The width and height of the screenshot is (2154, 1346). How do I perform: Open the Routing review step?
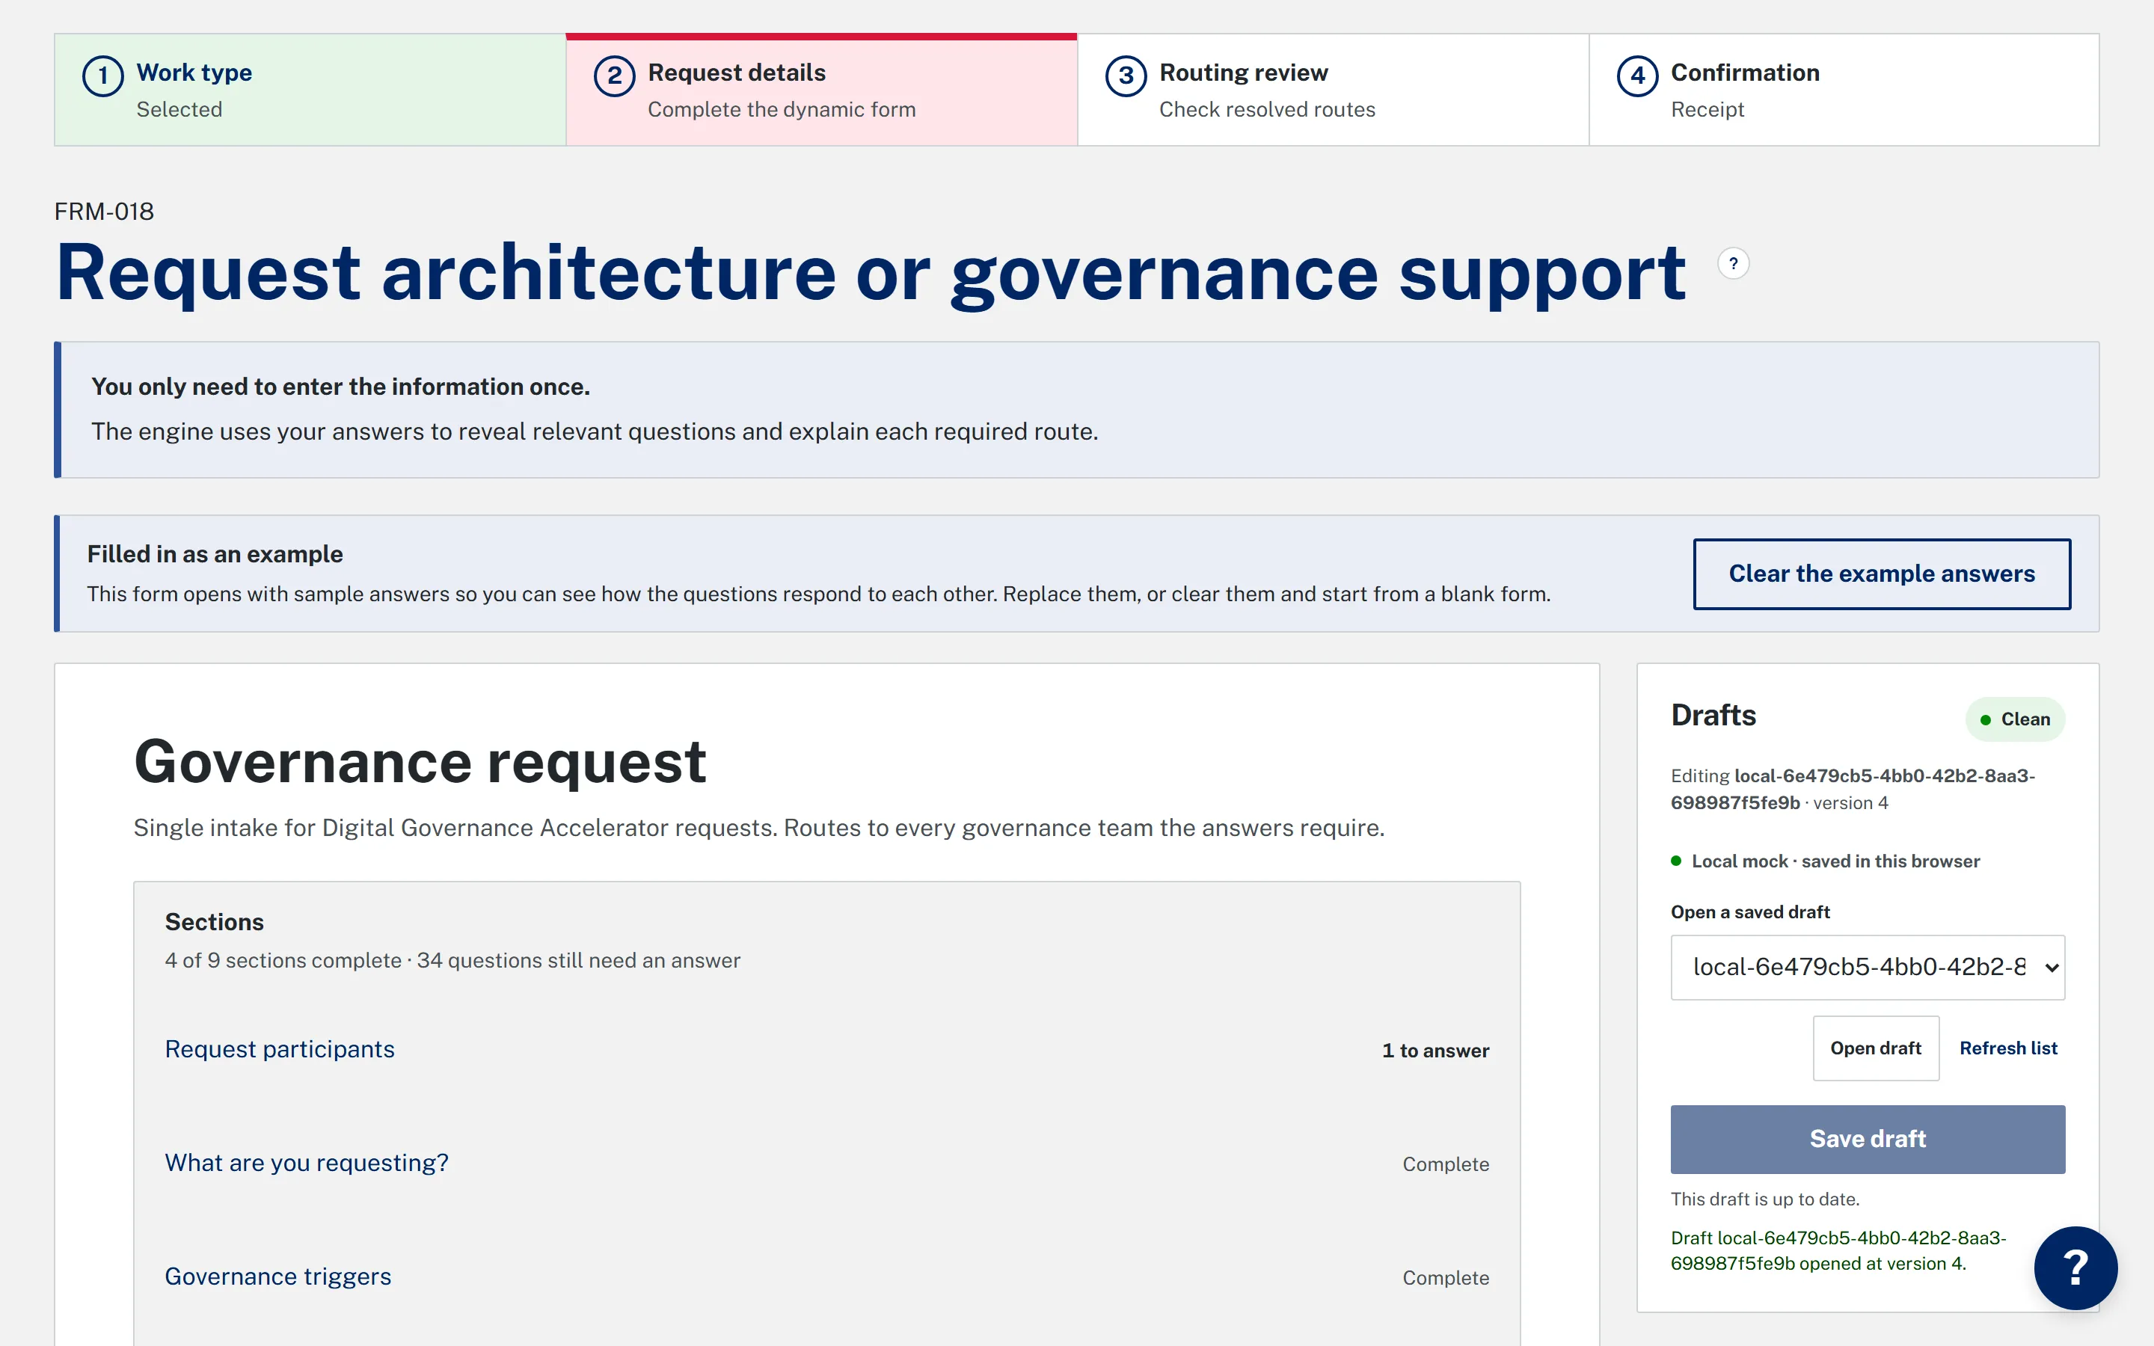(1333, 90)
